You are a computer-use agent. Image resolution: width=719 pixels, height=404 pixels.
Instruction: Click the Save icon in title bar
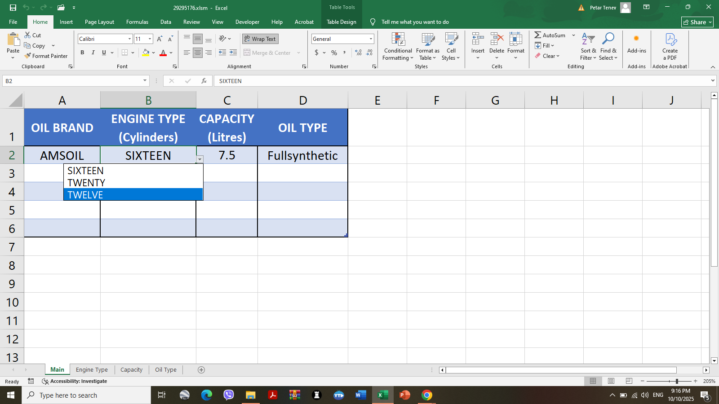click(13, 8)
